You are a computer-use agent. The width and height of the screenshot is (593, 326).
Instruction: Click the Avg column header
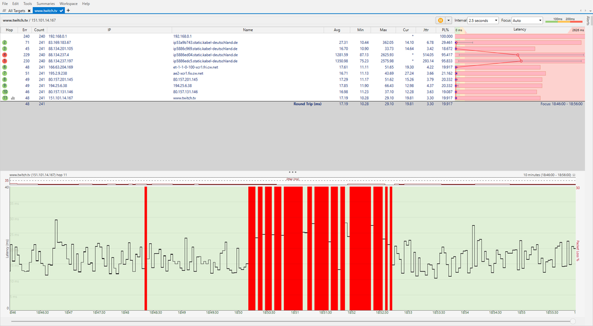[x=337, y=29]
